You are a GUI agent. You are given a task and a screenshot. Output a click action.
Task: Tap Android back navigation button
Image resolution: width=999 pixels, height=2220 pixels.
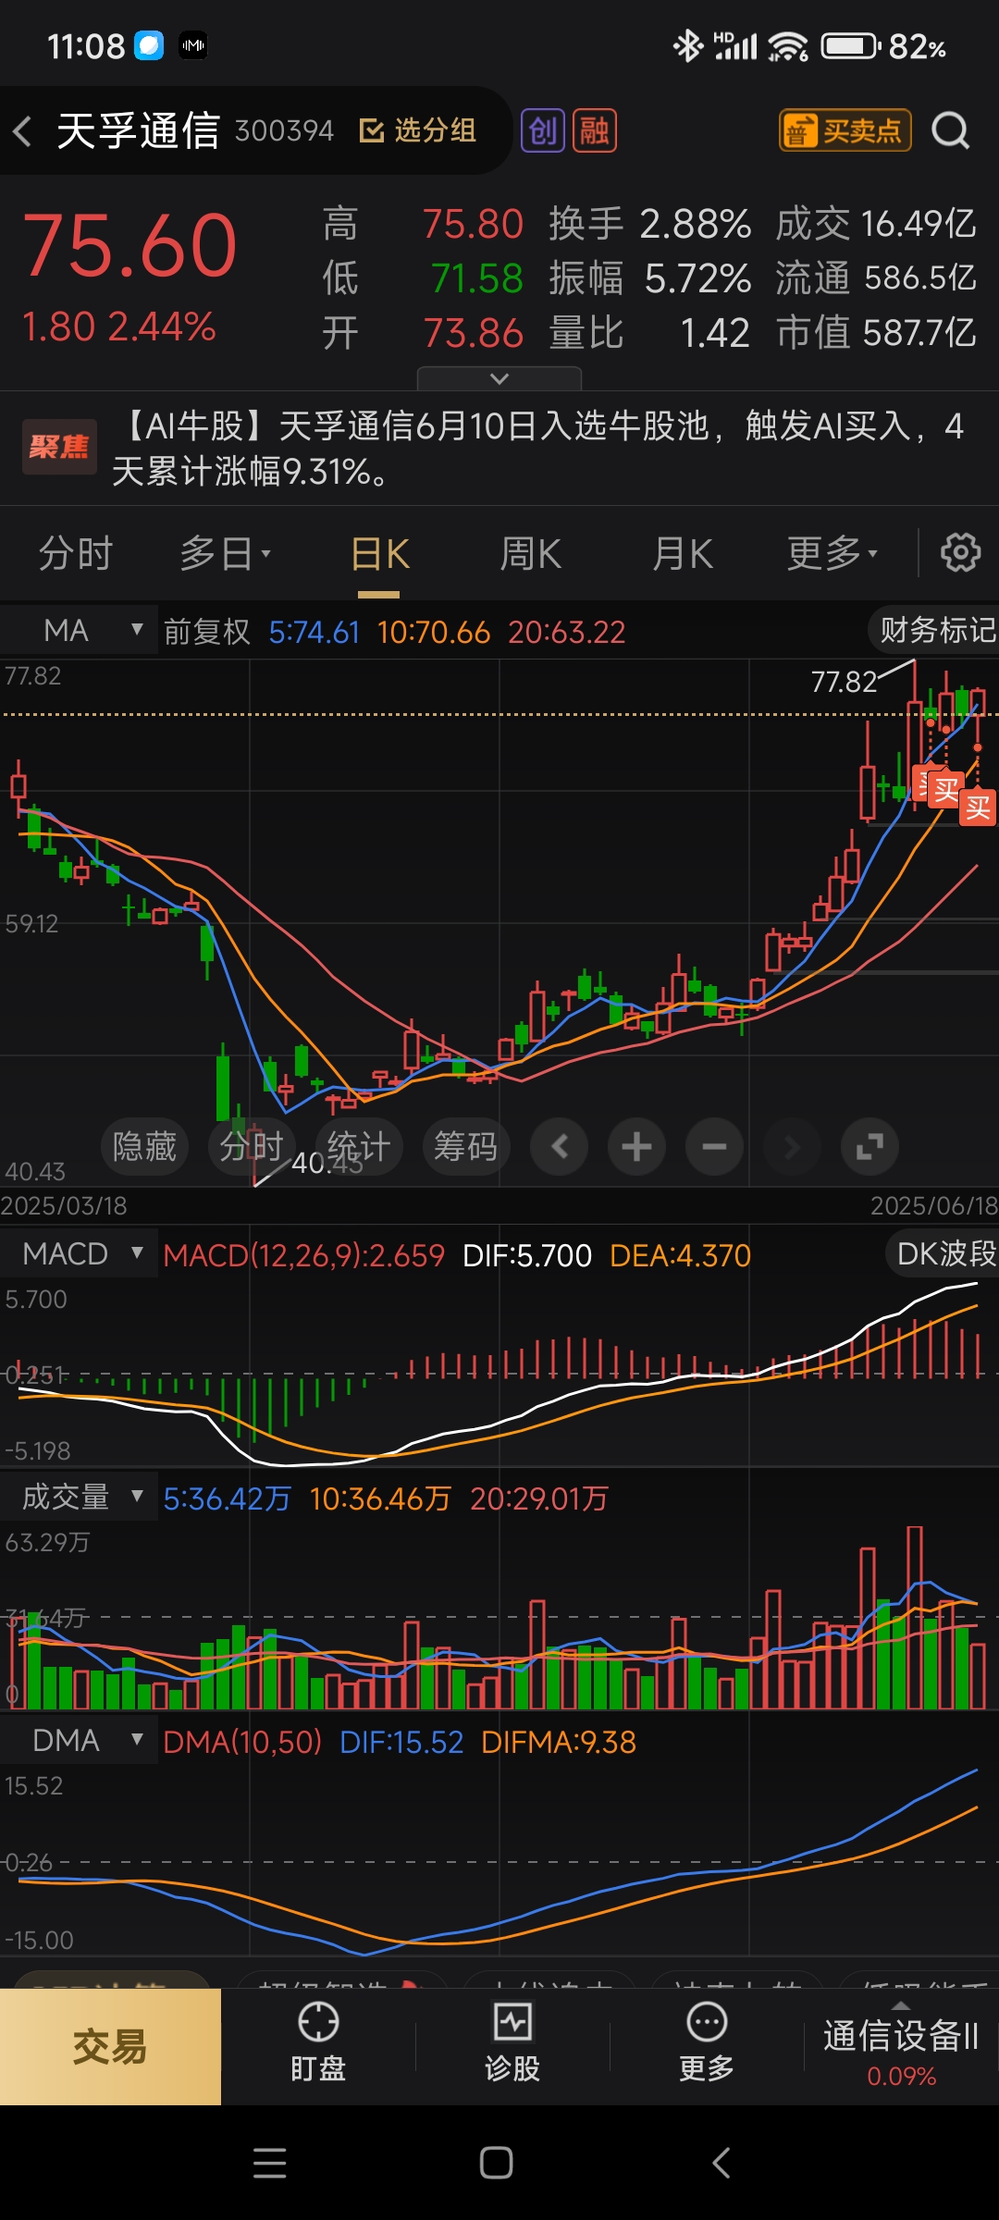[x=722, y=2163]
